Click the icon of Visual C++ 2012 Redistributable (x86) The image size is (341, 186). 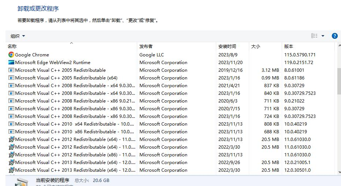pyautogui.click(x=11, y=155)
